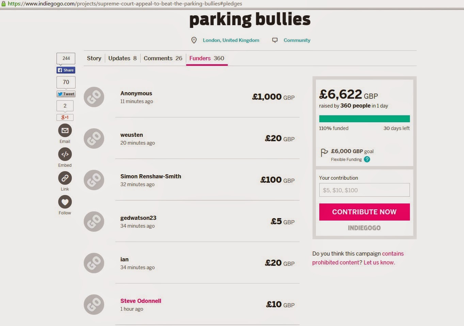Focus the Your contribution amount field
This screenshot has width=464, height=326.
[x=364, y=190]
